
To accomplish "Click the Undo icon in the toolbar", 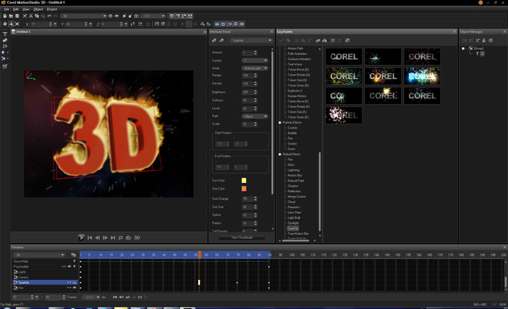I will pos(49,16).
